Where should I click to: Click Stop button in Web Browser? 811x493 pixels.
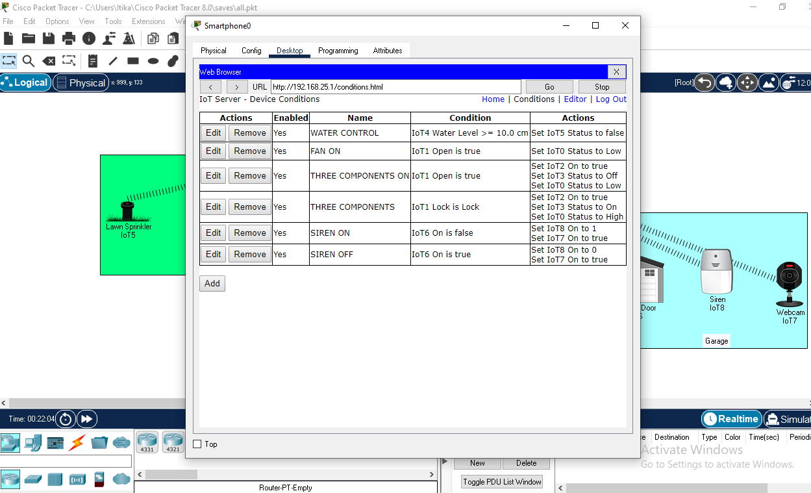point(602,86)
